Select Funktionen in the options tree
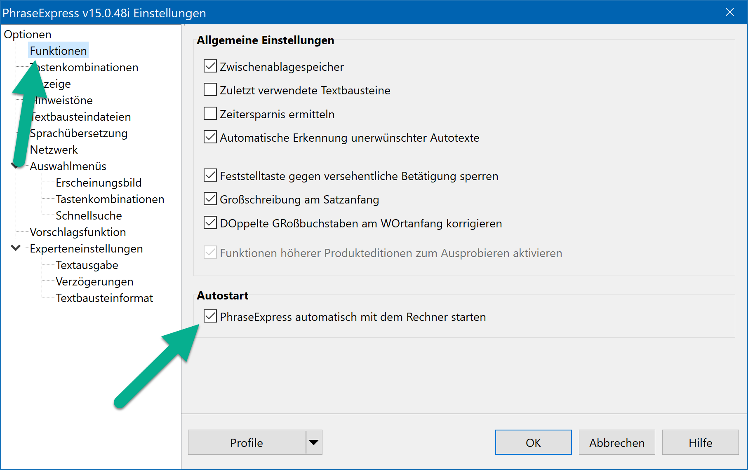 pyautogui.click(x=58, y=51)
